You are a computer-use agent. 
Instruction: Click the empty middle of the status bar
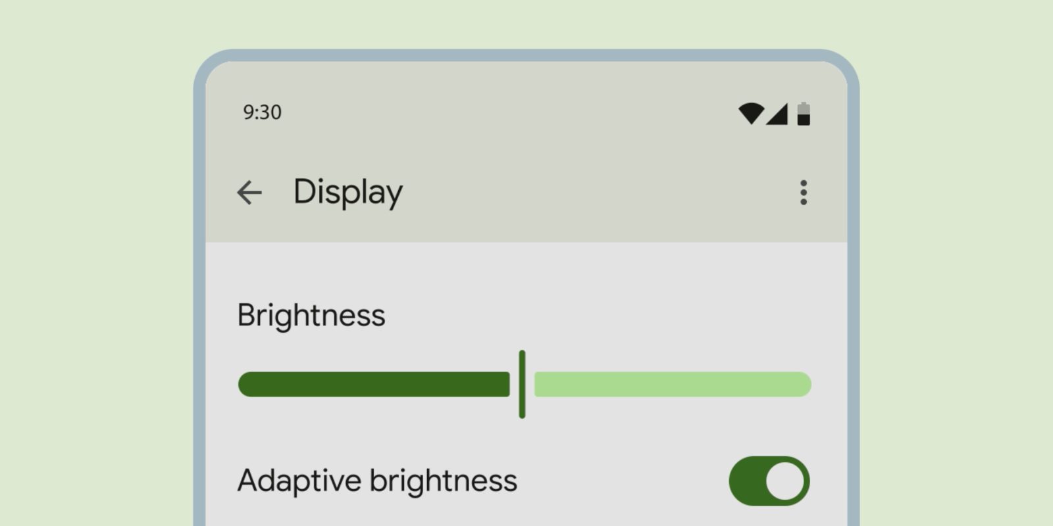point(513,112)
